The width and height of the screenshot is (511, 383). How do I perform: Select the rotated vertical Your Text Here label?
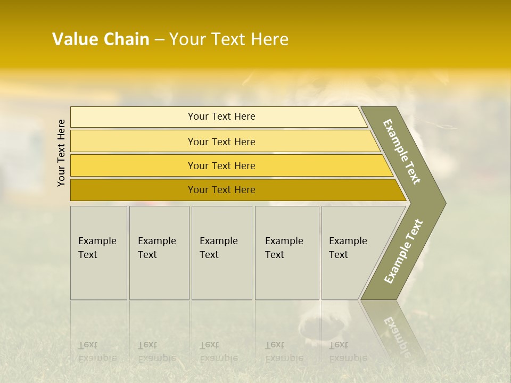point(61,153)
